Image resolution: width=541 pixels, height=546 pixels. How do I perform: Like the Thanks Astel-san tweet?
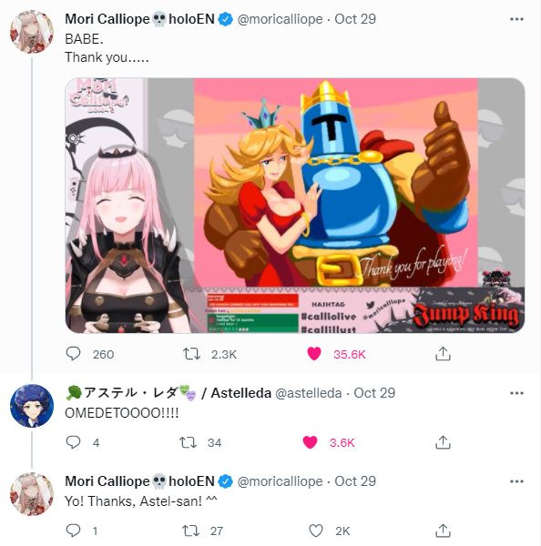point(316,531)
